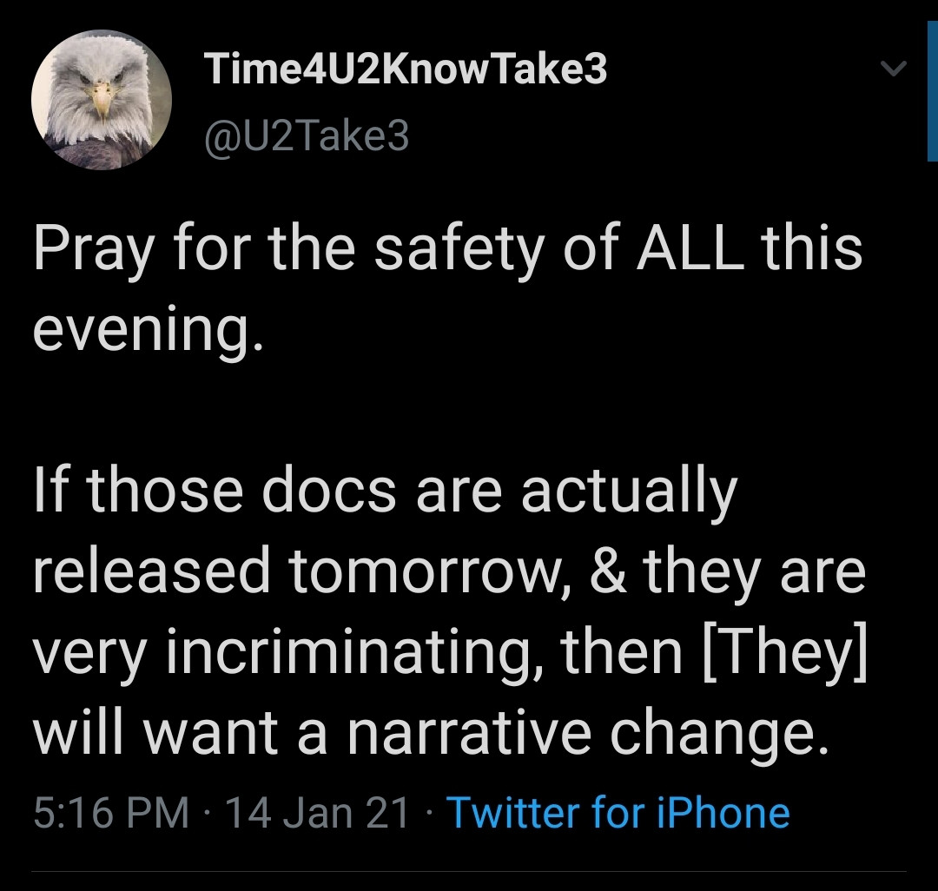
Task: Expand the tweet options chevron
Action: [892, 68]
